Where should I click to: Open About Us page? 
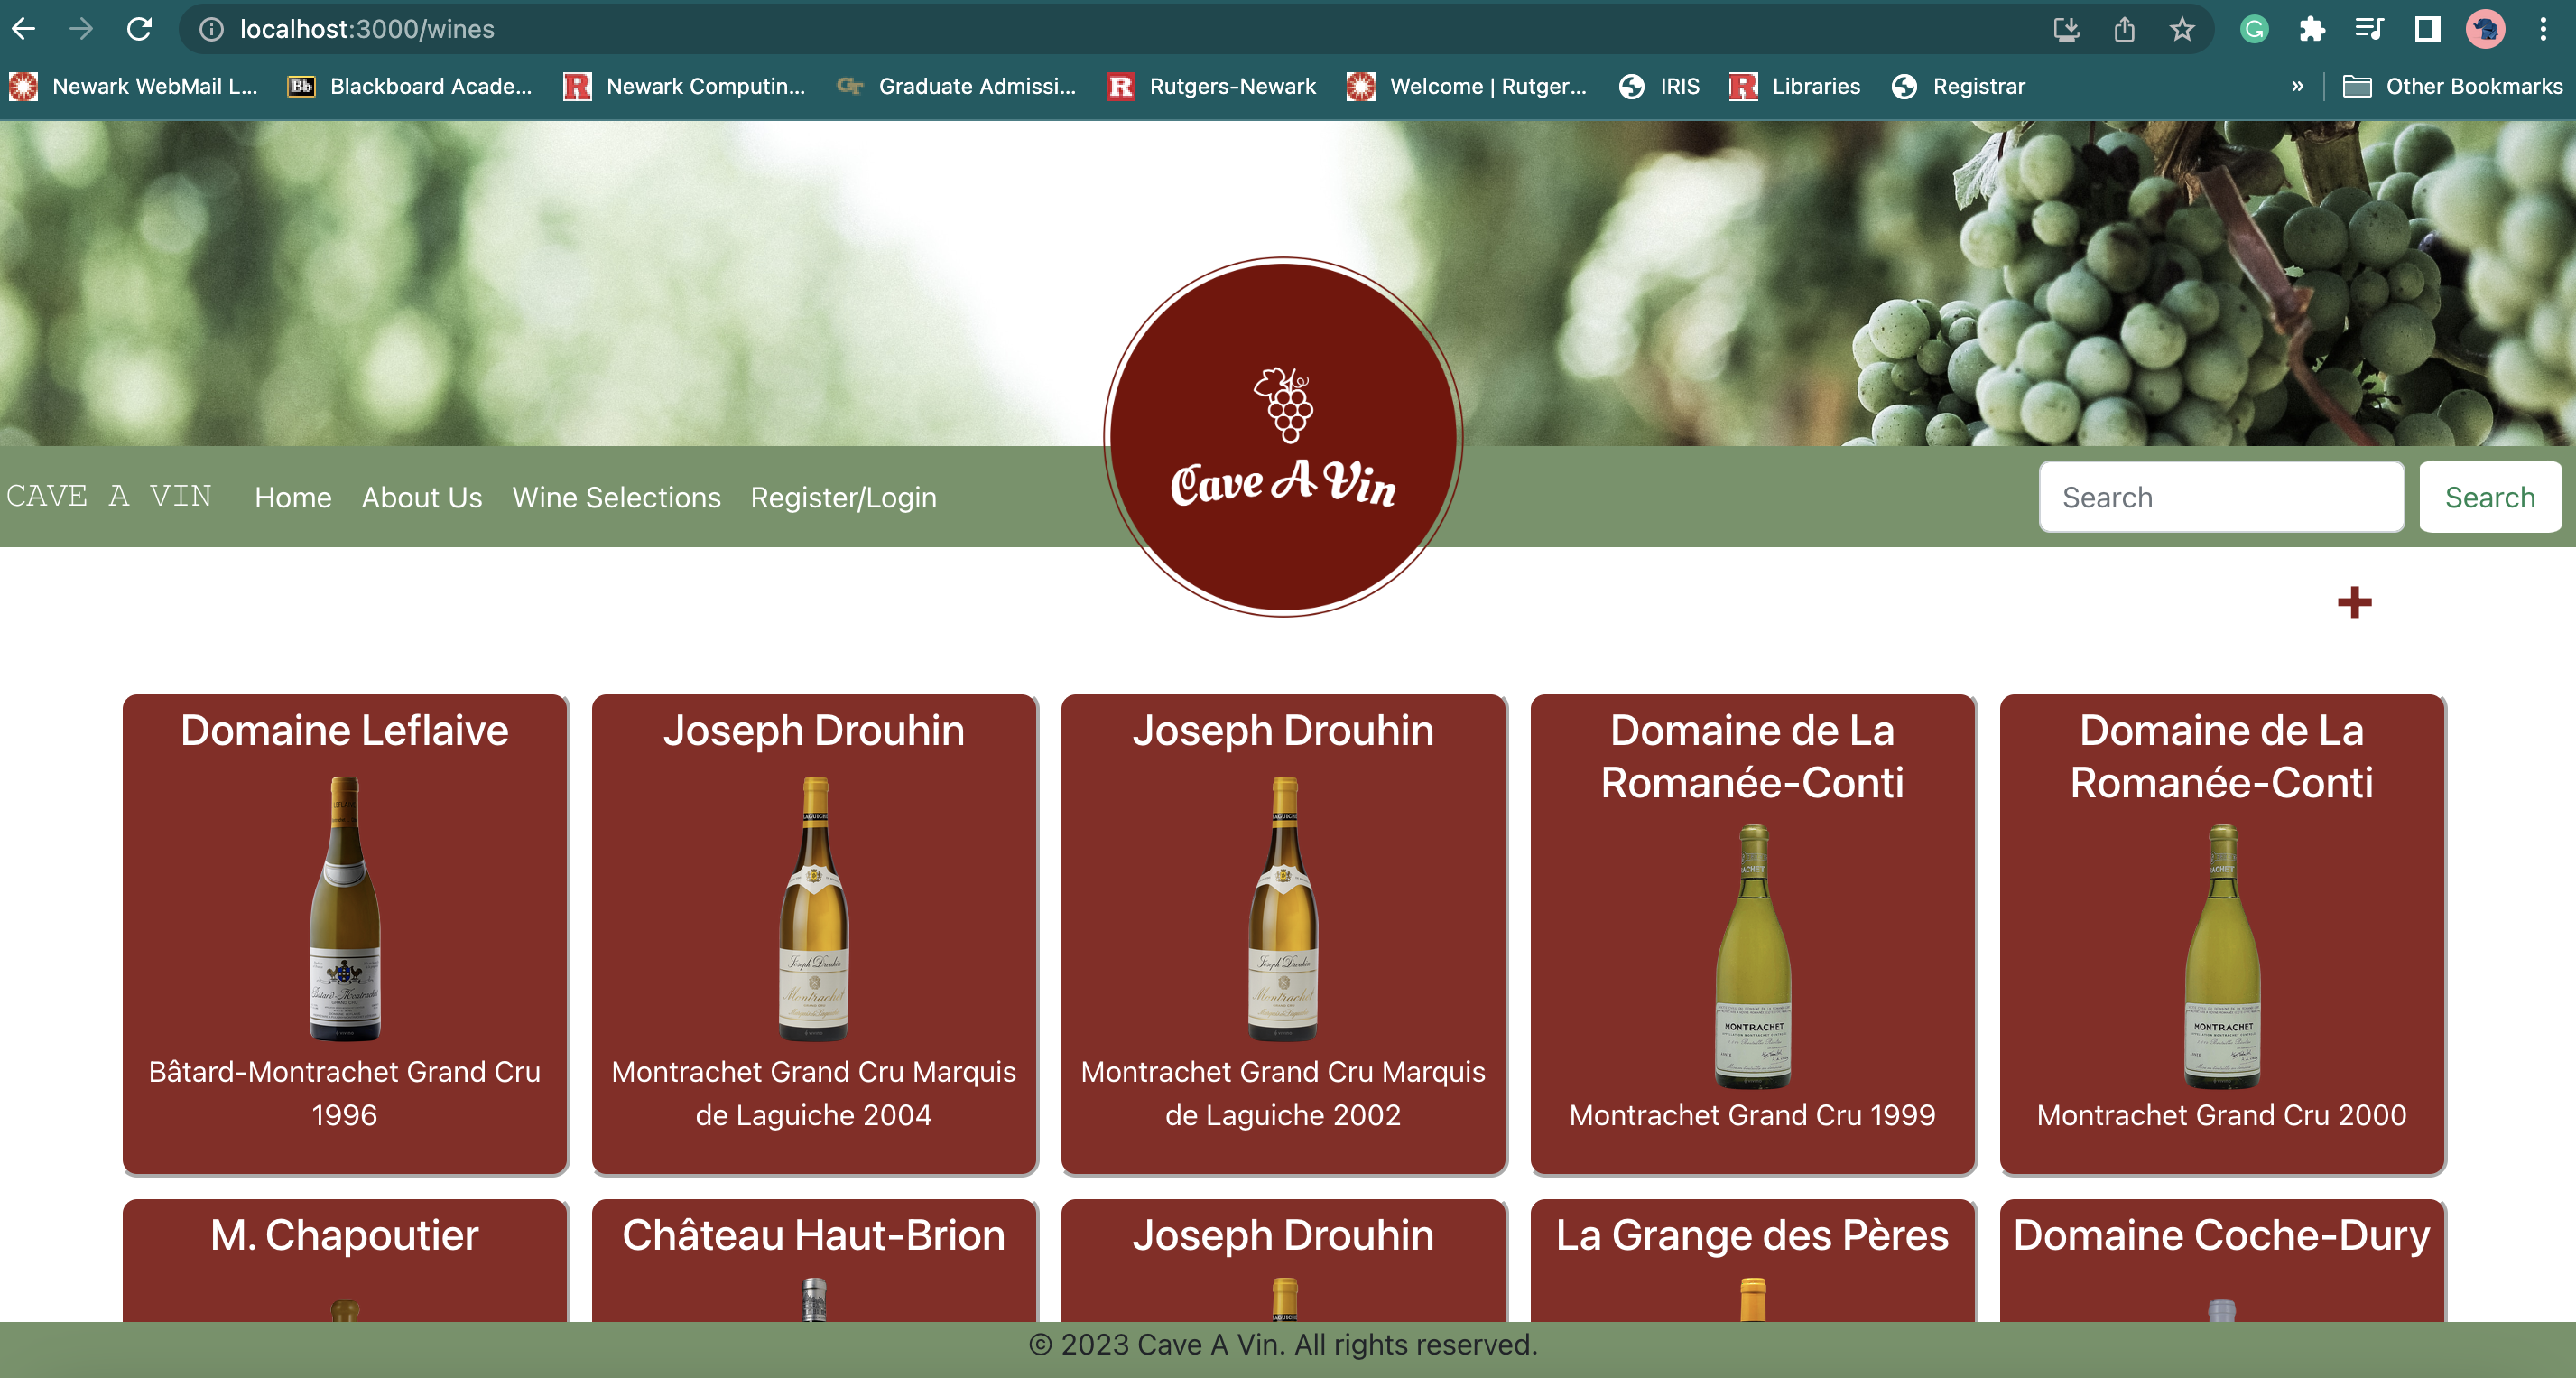(421, 498)
